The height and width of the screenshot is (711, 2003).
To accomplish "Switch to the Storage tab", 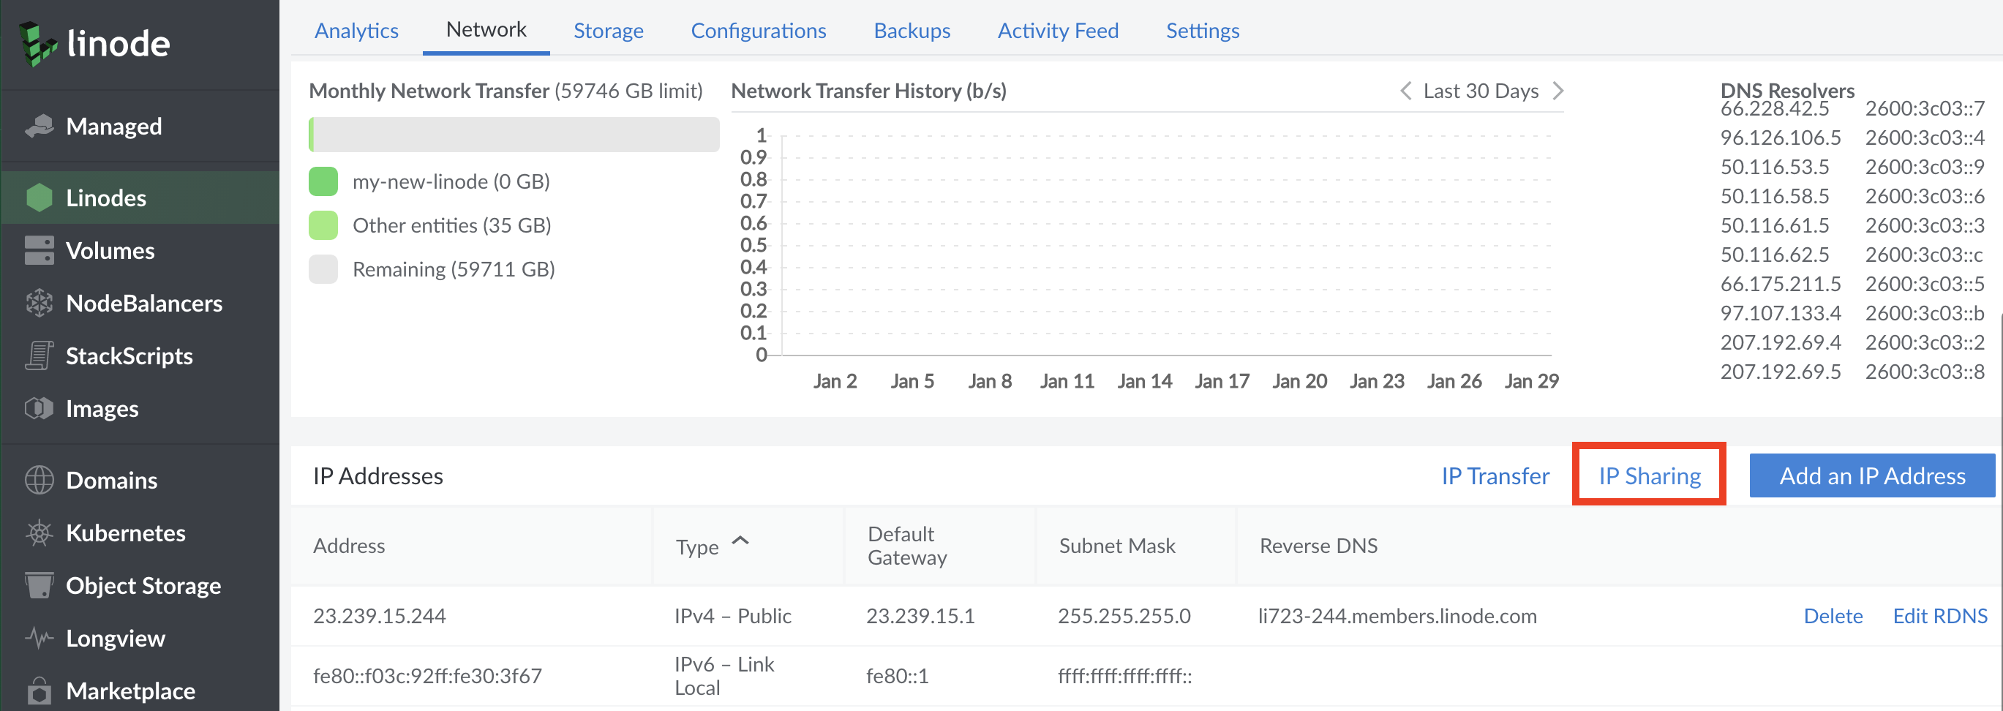I will coord(608,30).
